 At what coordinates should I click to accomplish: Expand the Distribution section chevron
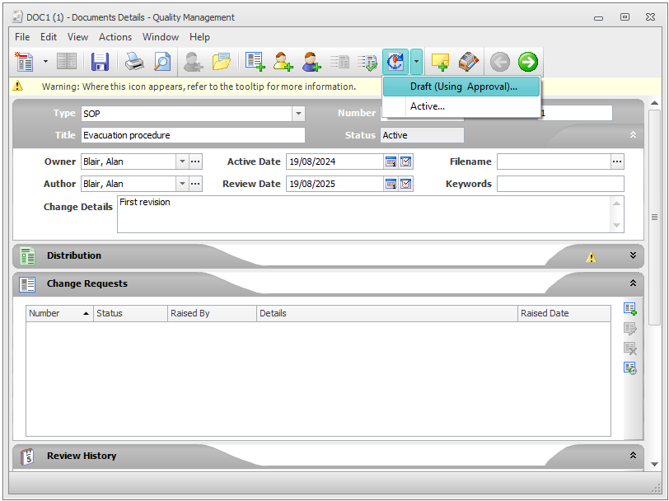pyautogui.click(x=633, y=256)
